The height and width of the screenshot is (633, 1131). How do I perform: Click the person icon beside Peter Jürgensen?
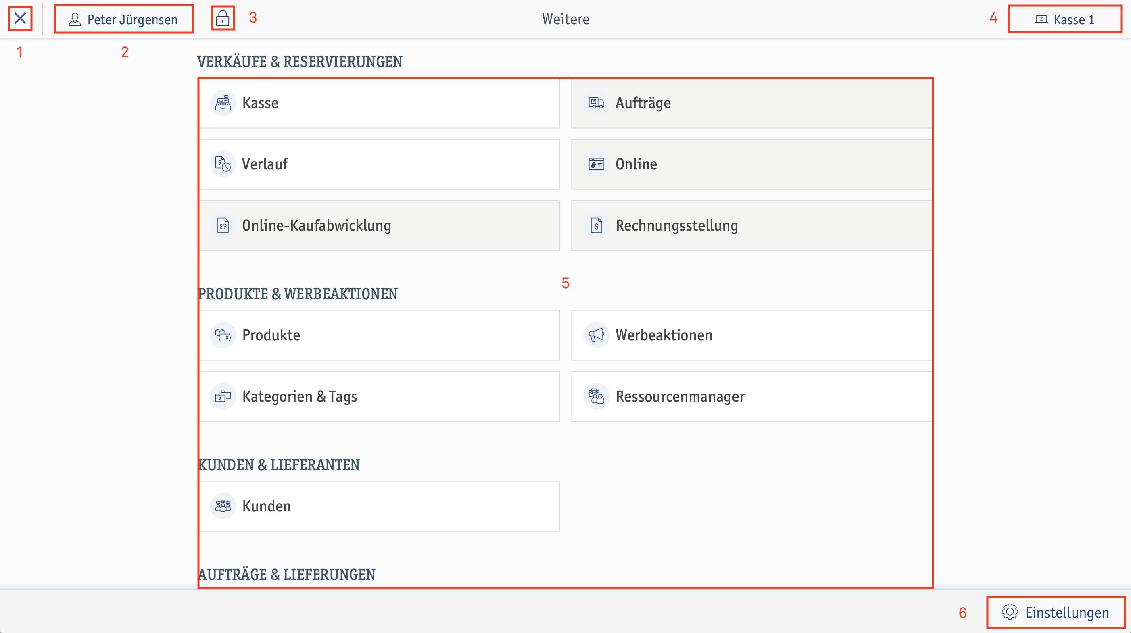click(x=75, y=19)
